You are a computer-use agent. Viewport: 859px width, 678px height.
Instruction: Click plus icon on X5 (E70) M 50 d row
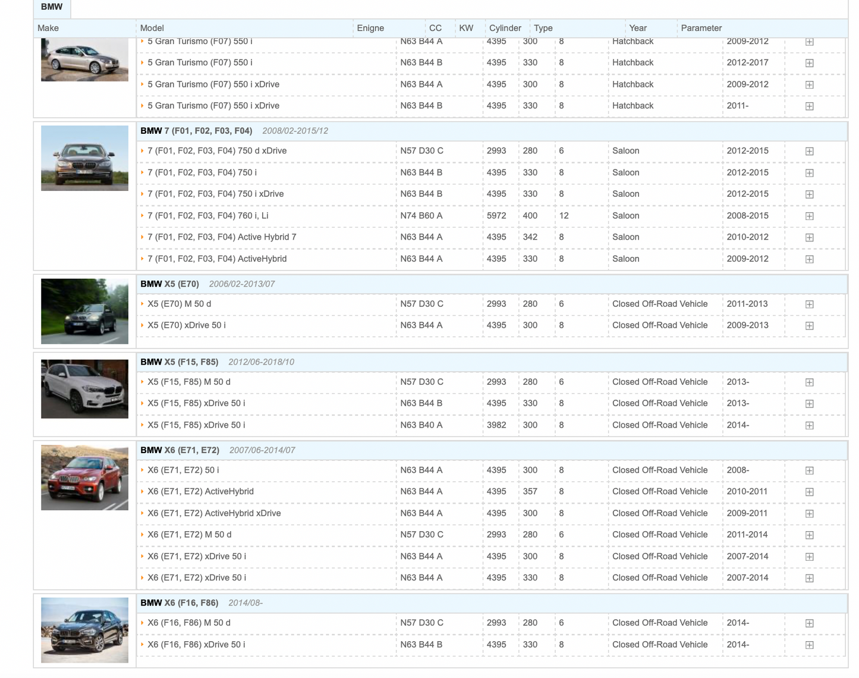pyautogui.click(x=809, y=304)
